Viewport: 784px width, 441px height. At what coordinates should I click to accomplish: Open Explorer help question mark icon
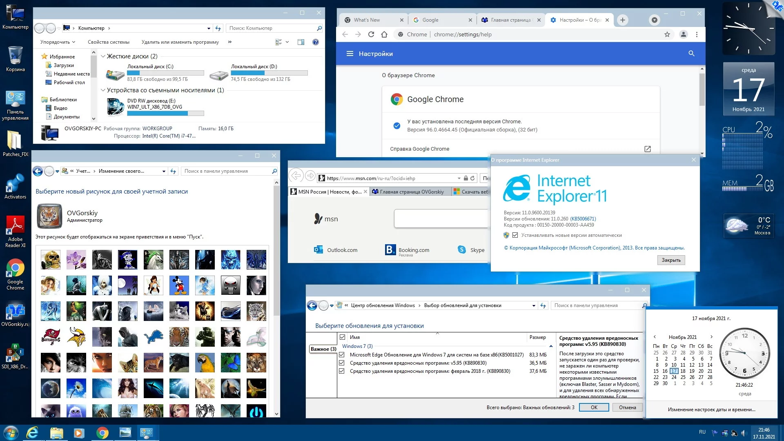click(315, 42)
